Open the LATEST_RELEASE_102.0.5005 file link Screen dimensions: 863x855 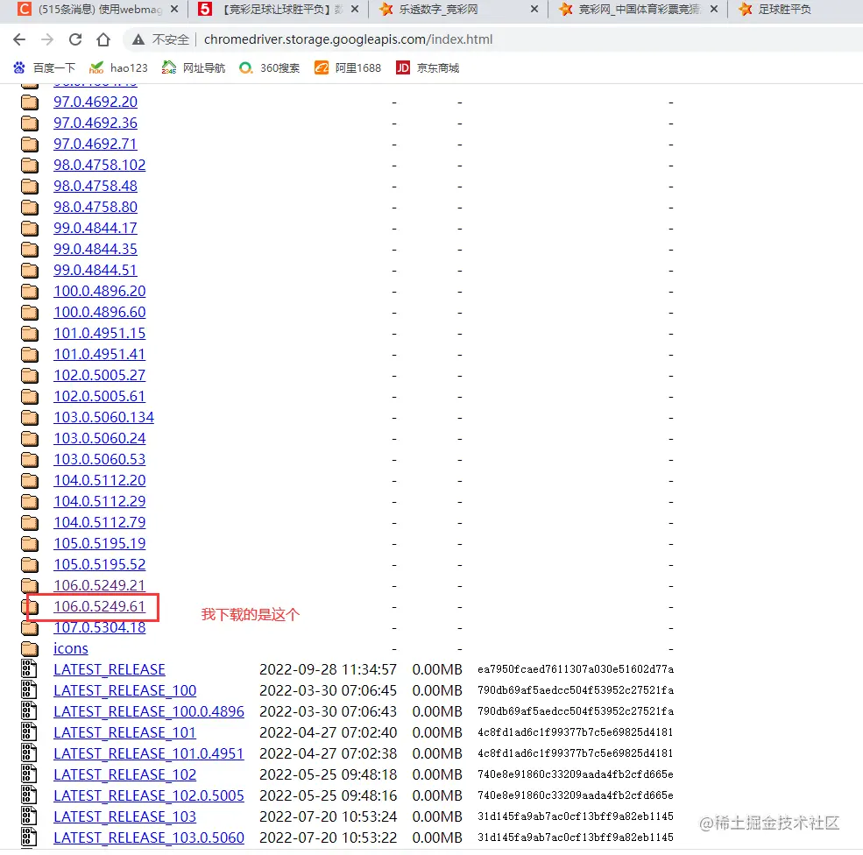click(x=149, y=795)
